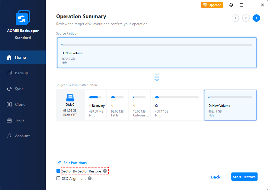Open the Clone menu item

[23, 104]
